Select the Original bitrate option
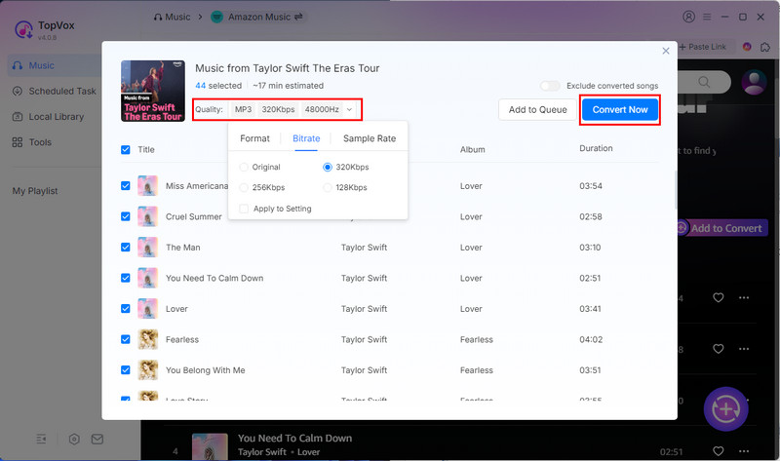The width and height of the screenshot is (780, 461). [244, 167]
